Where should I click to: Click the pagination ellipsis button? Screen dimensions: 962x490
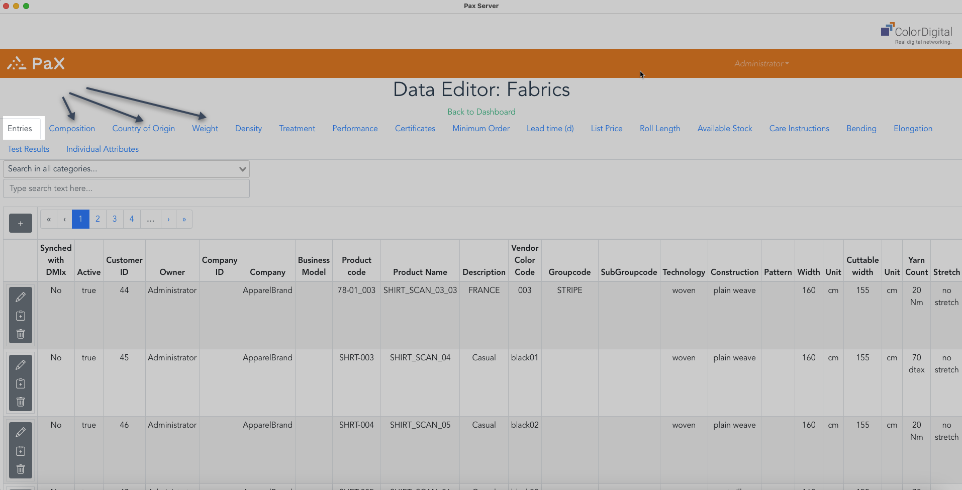point(150,219)
